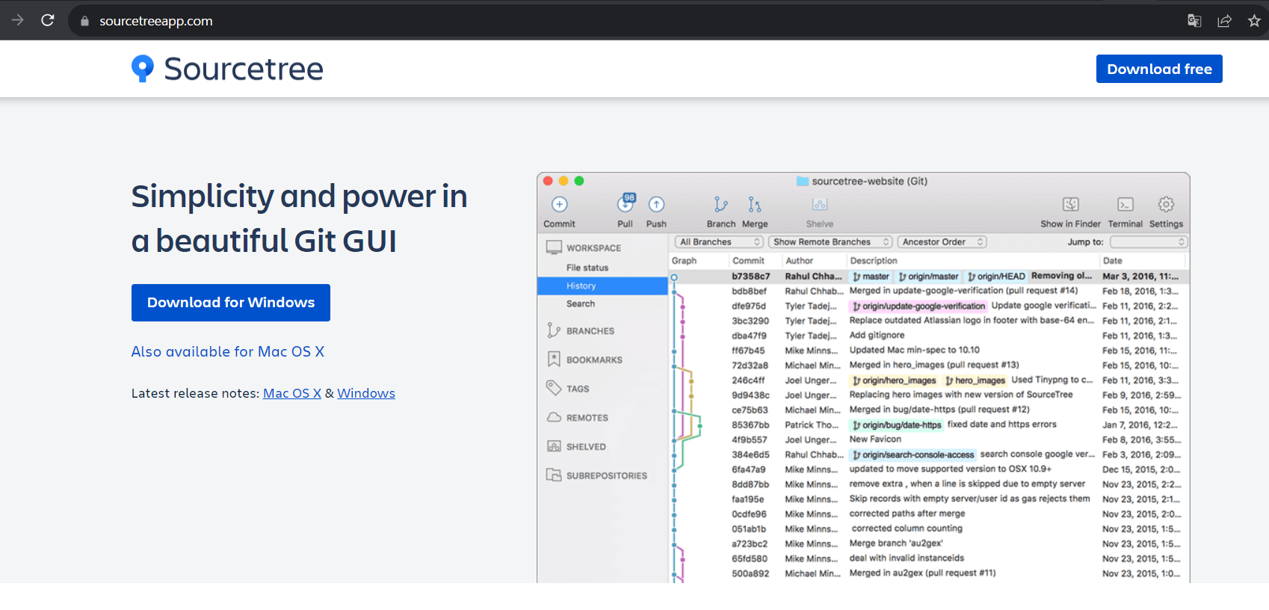Screen dimensions: 1269x610
Task: Click the Push toolbar icon
Action: click(x=656, y=204)
